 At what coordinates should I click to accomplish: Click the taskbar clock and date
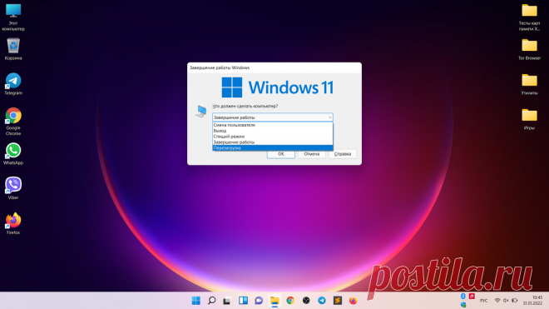tap(532, 301)
